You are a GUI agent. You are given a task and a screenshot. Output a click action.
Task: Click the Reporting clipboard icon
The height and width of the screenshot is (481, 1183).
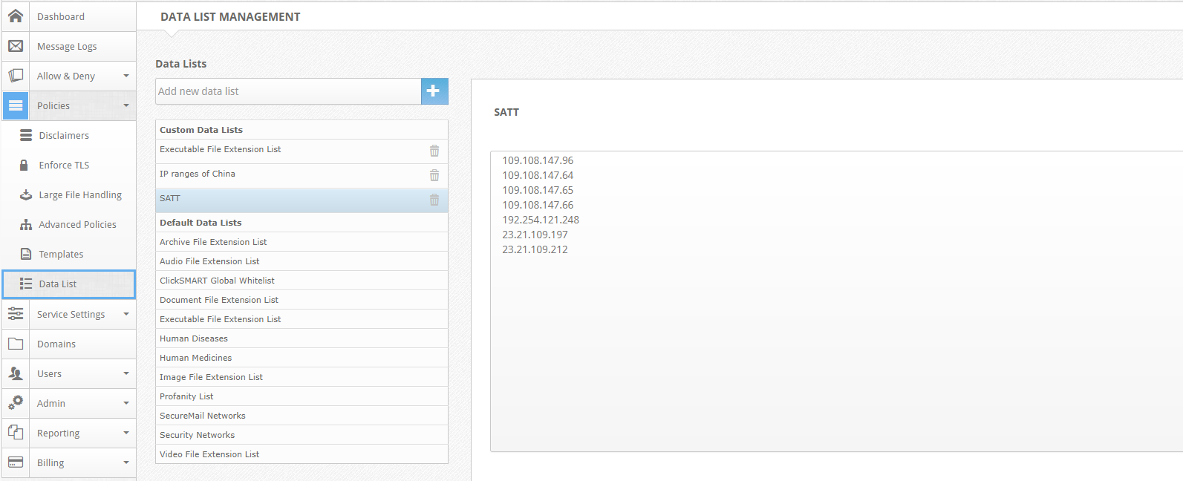point(16,433)
